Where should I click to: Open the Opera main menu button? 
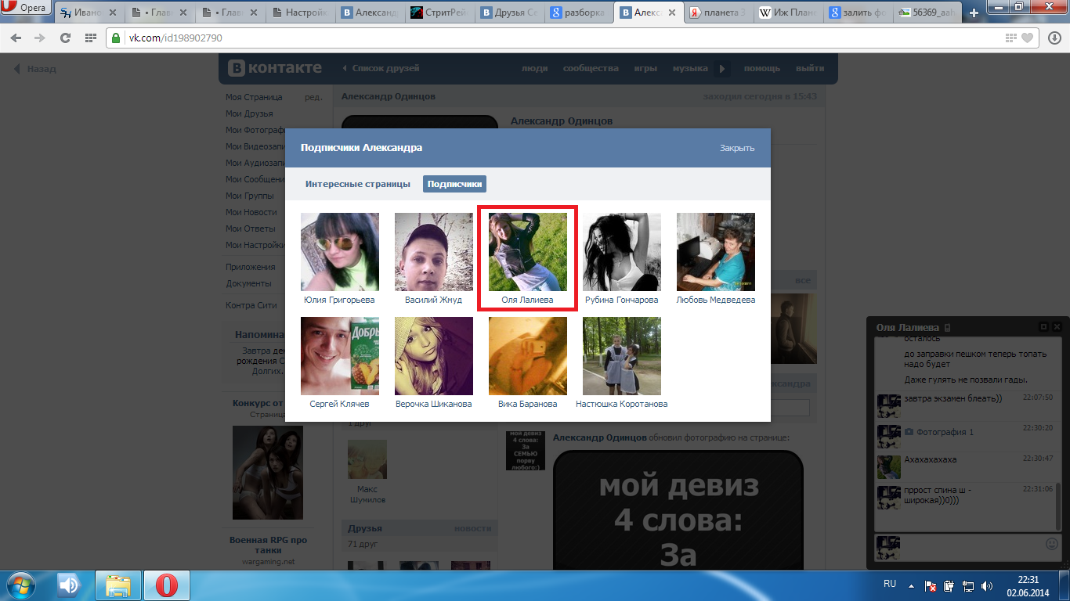pos(25,8)
